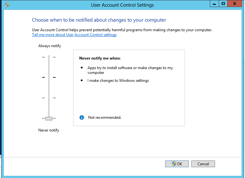
Task: Click the slider thumb at Never notify
Action: pyautogui.click(x=49, y=118)
